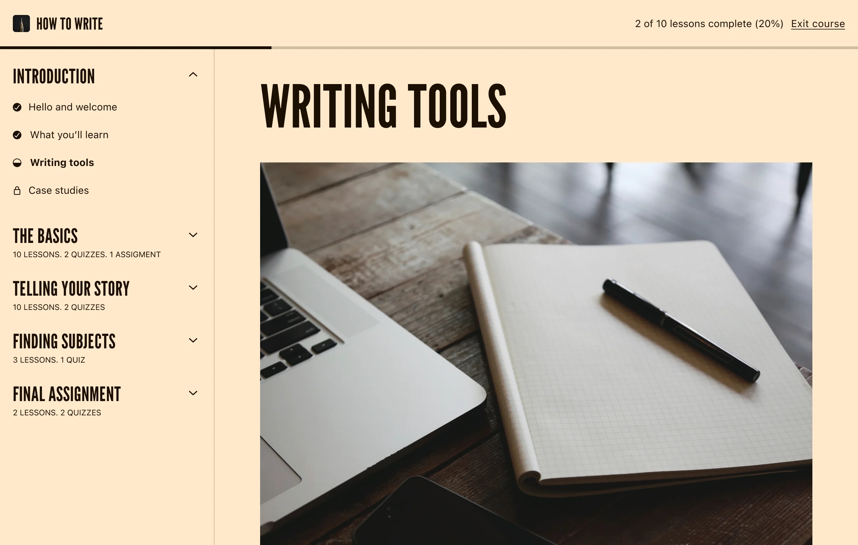This screenshot has width=858, height=545.
Task: Click the HOW TO WRITE logo icon
Action: coord(21,24)
